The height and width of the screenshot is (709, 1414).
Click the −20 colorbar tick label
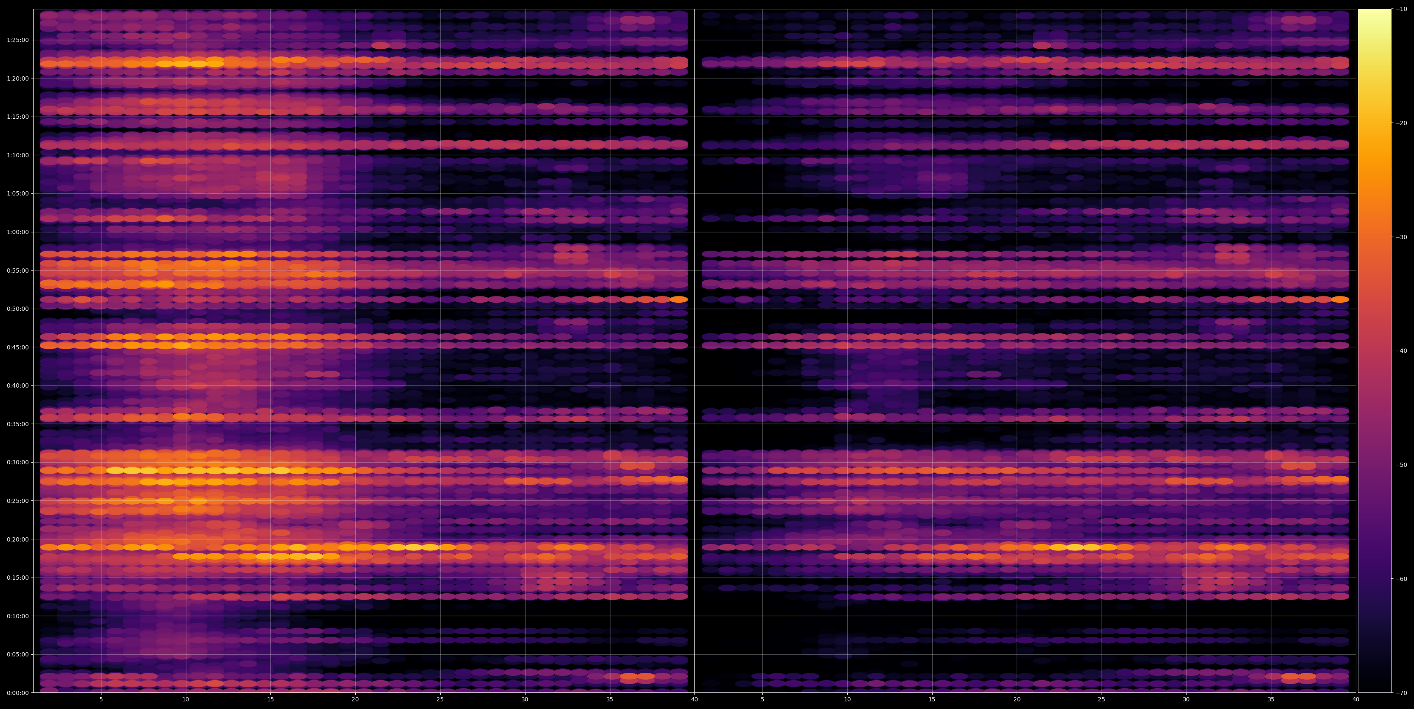point(1401,123)
